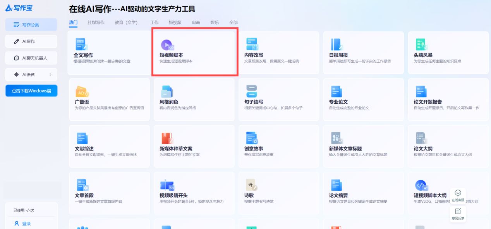This screenshot has width=491, height=229.
Task: Click the 视频吸睛开头 5S icon
Action: click(167, 185)
